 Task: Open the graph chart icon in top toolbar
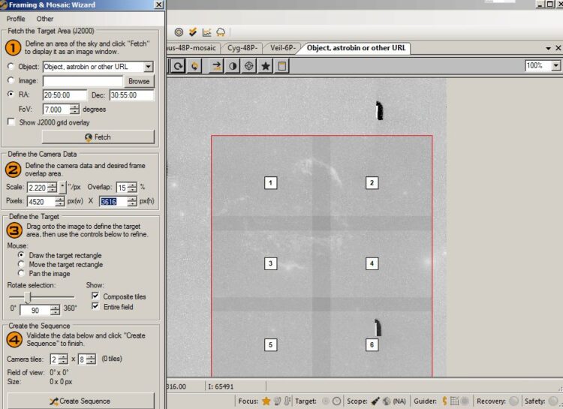[207, 33]
